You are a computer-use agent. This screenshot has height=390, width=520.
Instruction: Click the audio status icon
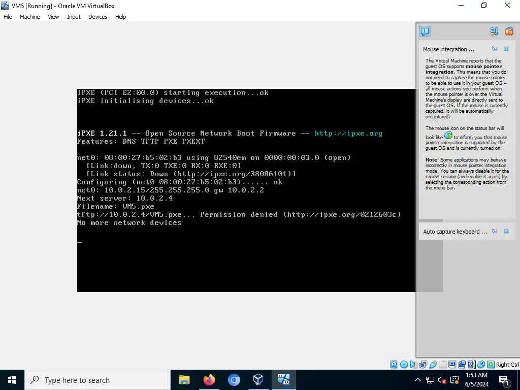coord(413,365)
